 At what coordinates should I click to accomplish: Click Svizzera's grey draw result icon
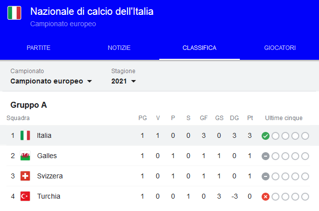[266, 176]
